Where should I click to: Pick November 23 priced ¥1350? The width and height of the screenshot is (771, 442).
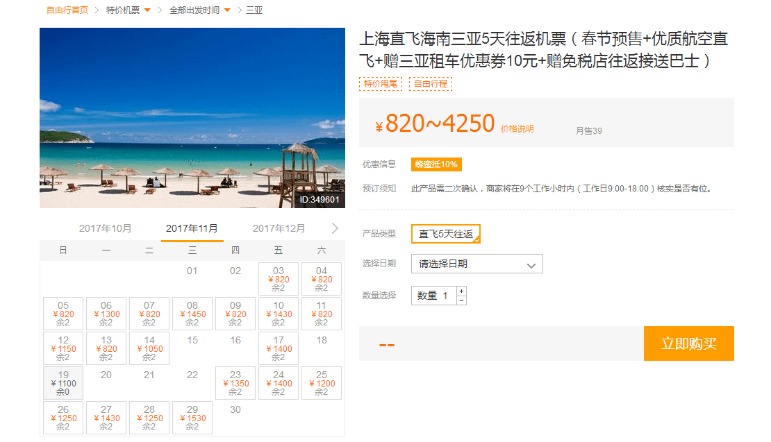coord(235,383)
